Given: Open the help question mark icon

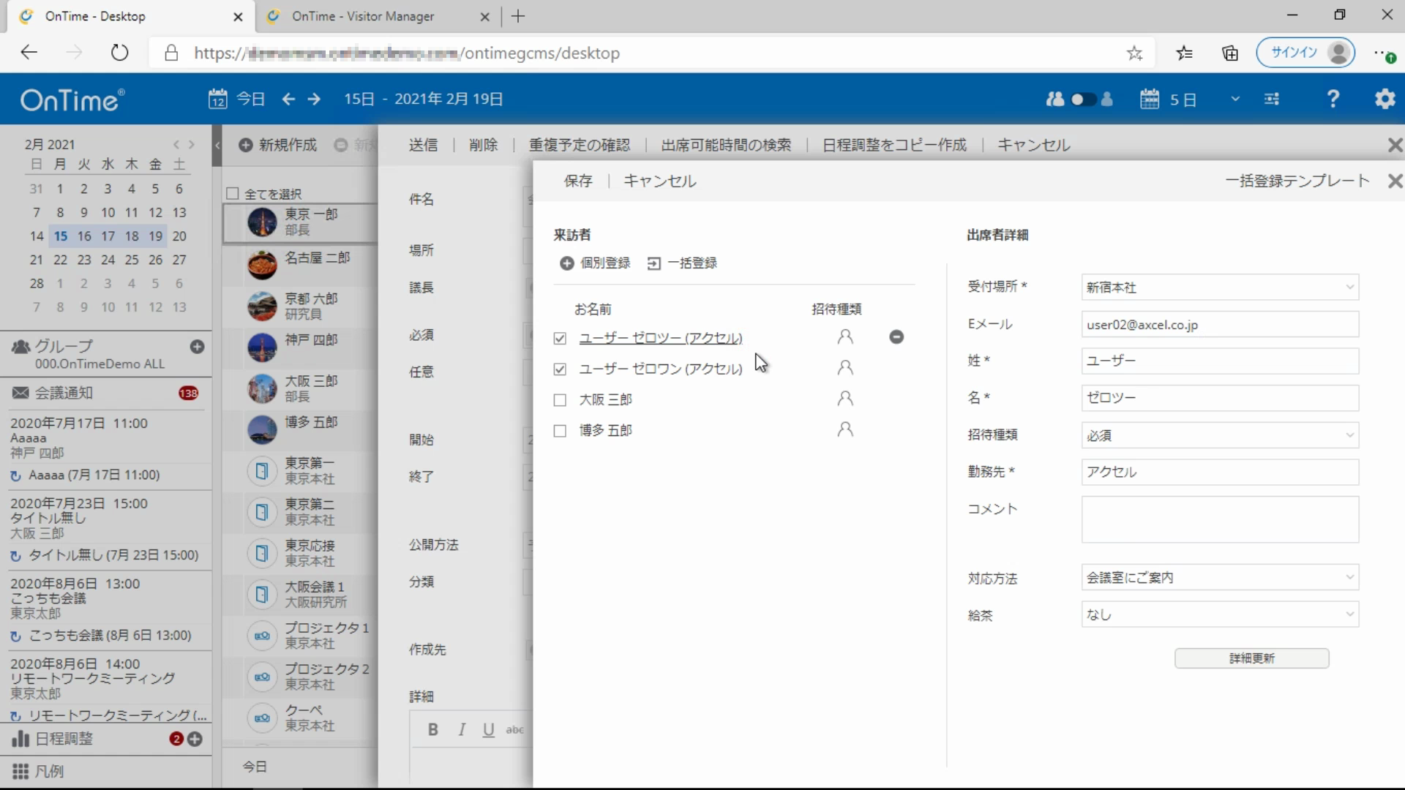Looking at the screenshot, I should 1333,99.
